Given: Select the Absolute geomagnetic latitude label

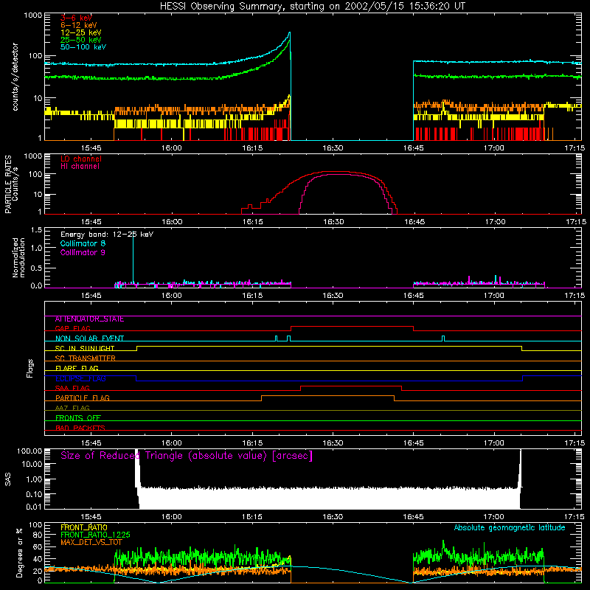Looking at the screenshot, I should click(510, 528).
